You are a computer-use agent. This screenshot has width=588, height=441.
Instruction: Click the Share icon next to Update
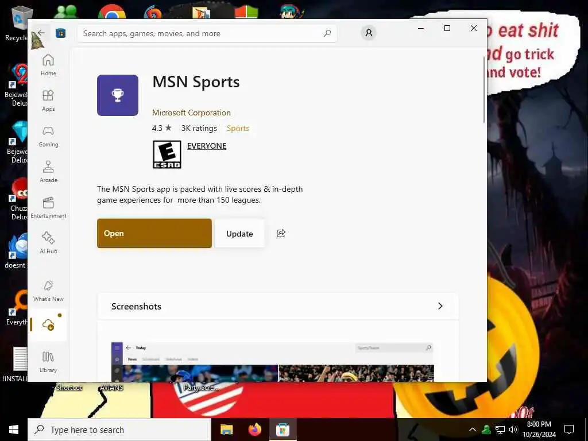[281, 233]
